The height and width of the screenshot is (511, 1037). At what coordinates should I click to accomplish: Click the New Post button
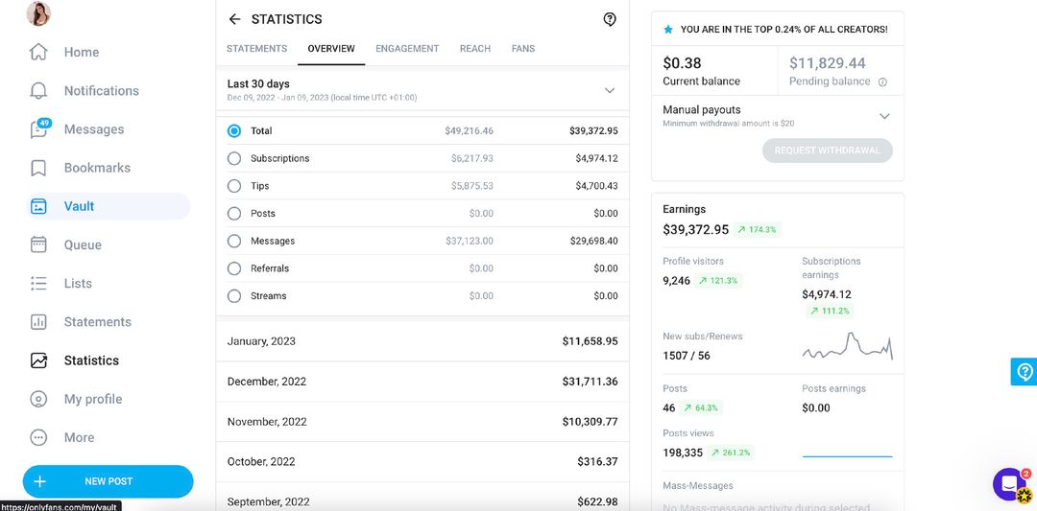tap(108, 481)
